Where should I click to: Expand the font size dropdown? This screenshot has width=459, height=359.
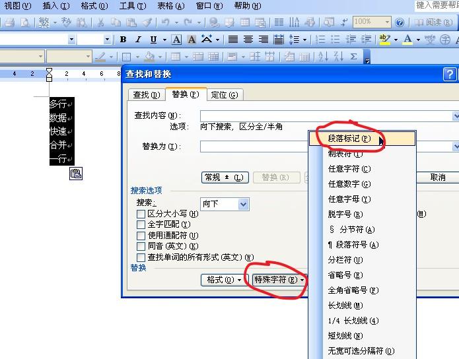pos(107,39)
